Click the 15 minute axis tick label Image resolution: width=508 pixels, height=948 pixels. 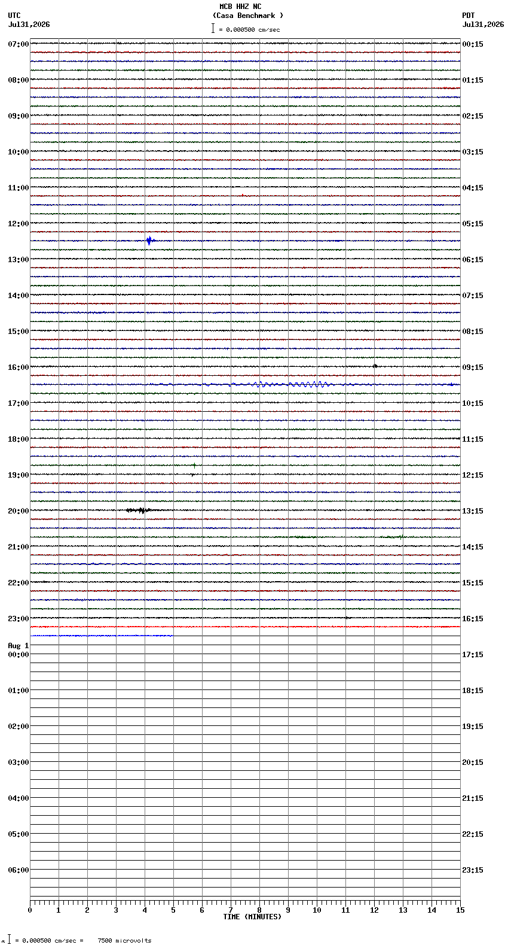coord(460,910)
